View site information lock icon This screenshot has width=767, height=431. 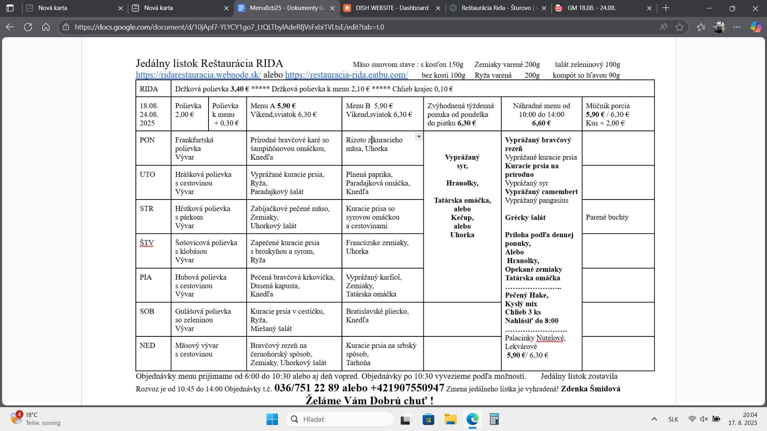[x=66, y=27]
